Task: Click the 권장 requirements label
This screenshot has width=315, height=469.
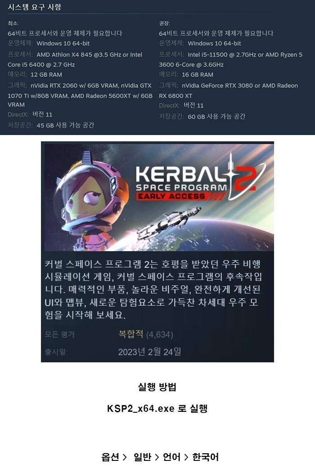Action: pos(165,23)
